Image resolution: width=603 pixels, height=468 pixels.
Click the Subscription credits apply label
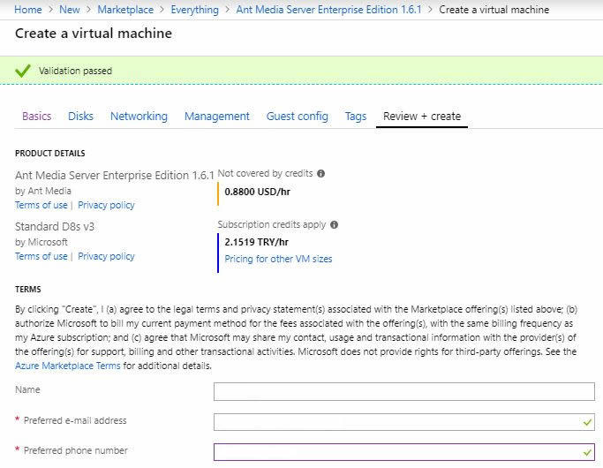(x=272, y=224)
